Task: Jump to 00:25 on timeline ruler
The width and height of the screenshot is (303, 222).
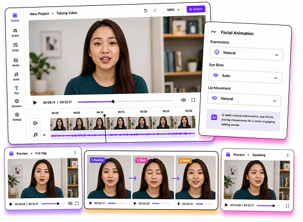Action: 166,111
